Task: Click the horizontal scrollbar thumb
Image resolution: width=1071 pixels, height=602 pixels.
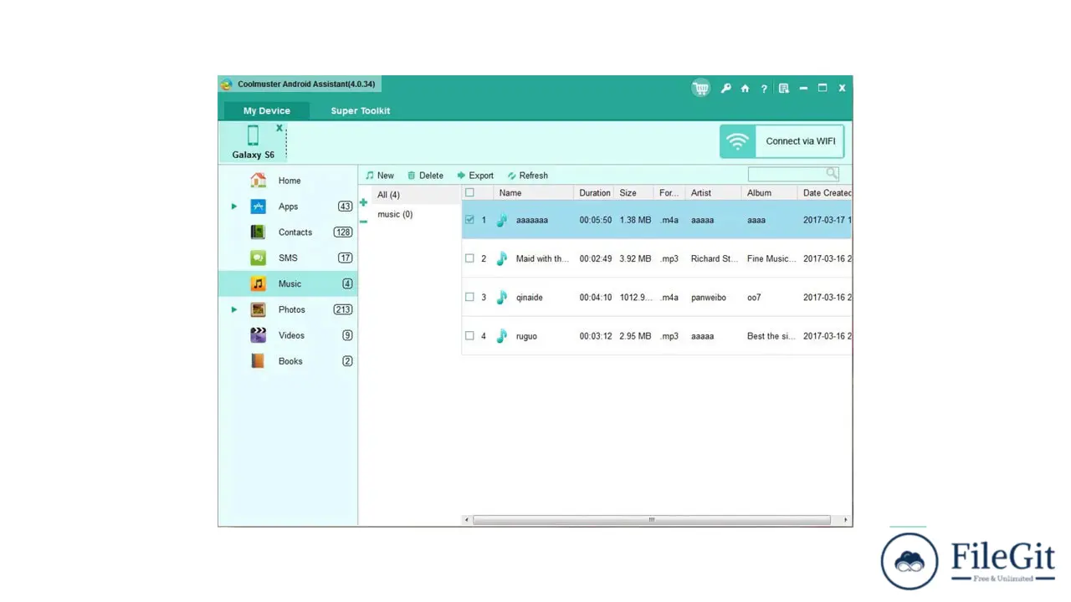Action: tap(652, 520)
